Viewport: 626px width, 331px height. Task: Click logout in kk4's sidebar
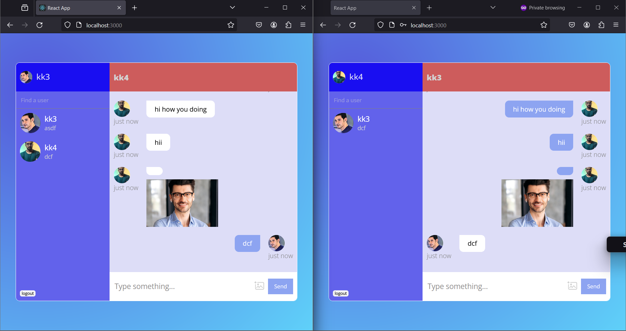(341, 293)
